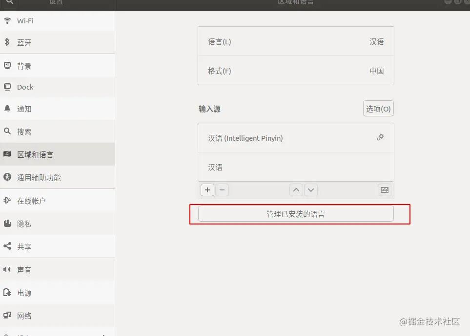Open the 语言(L) row set to 汉语
The image size is (470, 336).
(296, 41)
